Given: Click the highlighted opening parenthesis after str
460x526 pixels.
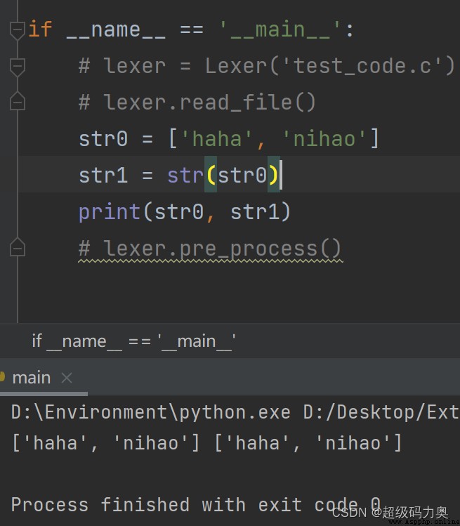Looking at the screenshot, I should click(211, 175).
